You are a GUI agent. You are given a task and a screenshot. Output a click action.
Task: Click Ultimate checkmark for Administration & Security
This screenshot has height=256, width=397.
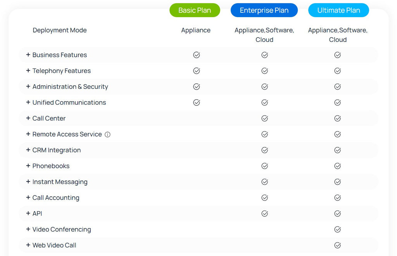click(338, 86)
